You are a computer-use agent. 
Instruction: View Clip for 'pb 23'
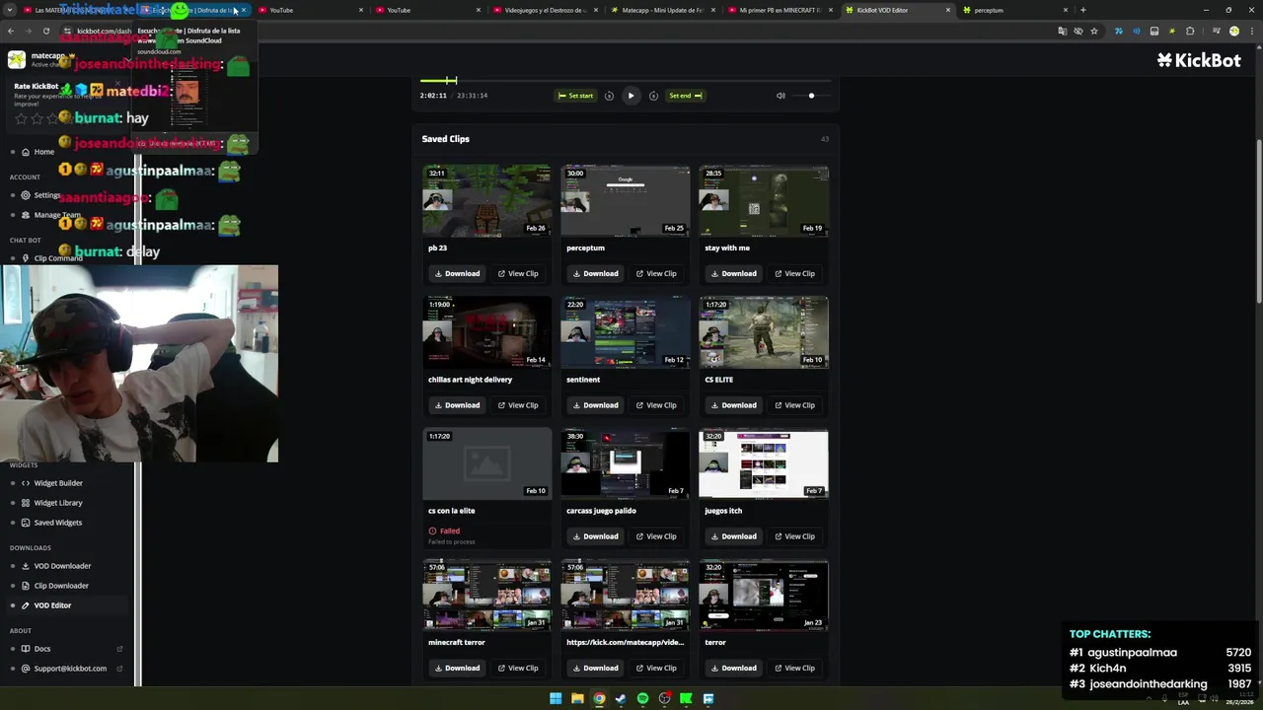coord(518,273)
